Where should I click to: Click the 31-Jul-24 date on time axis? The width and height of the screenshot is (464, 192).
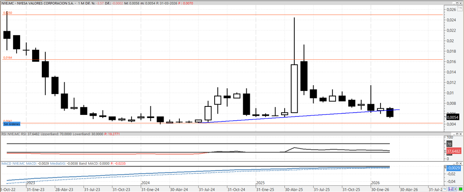[208, 189]
